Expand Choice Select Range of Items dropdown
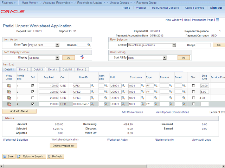Screen dimensions: 225x168 click(x=174, y=45)
